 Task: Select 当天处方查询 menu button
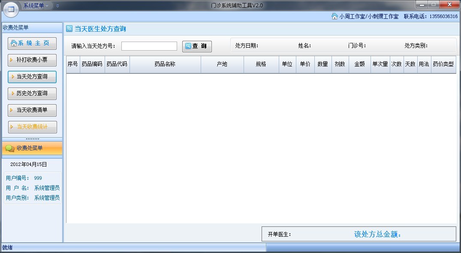click(32, 77)
